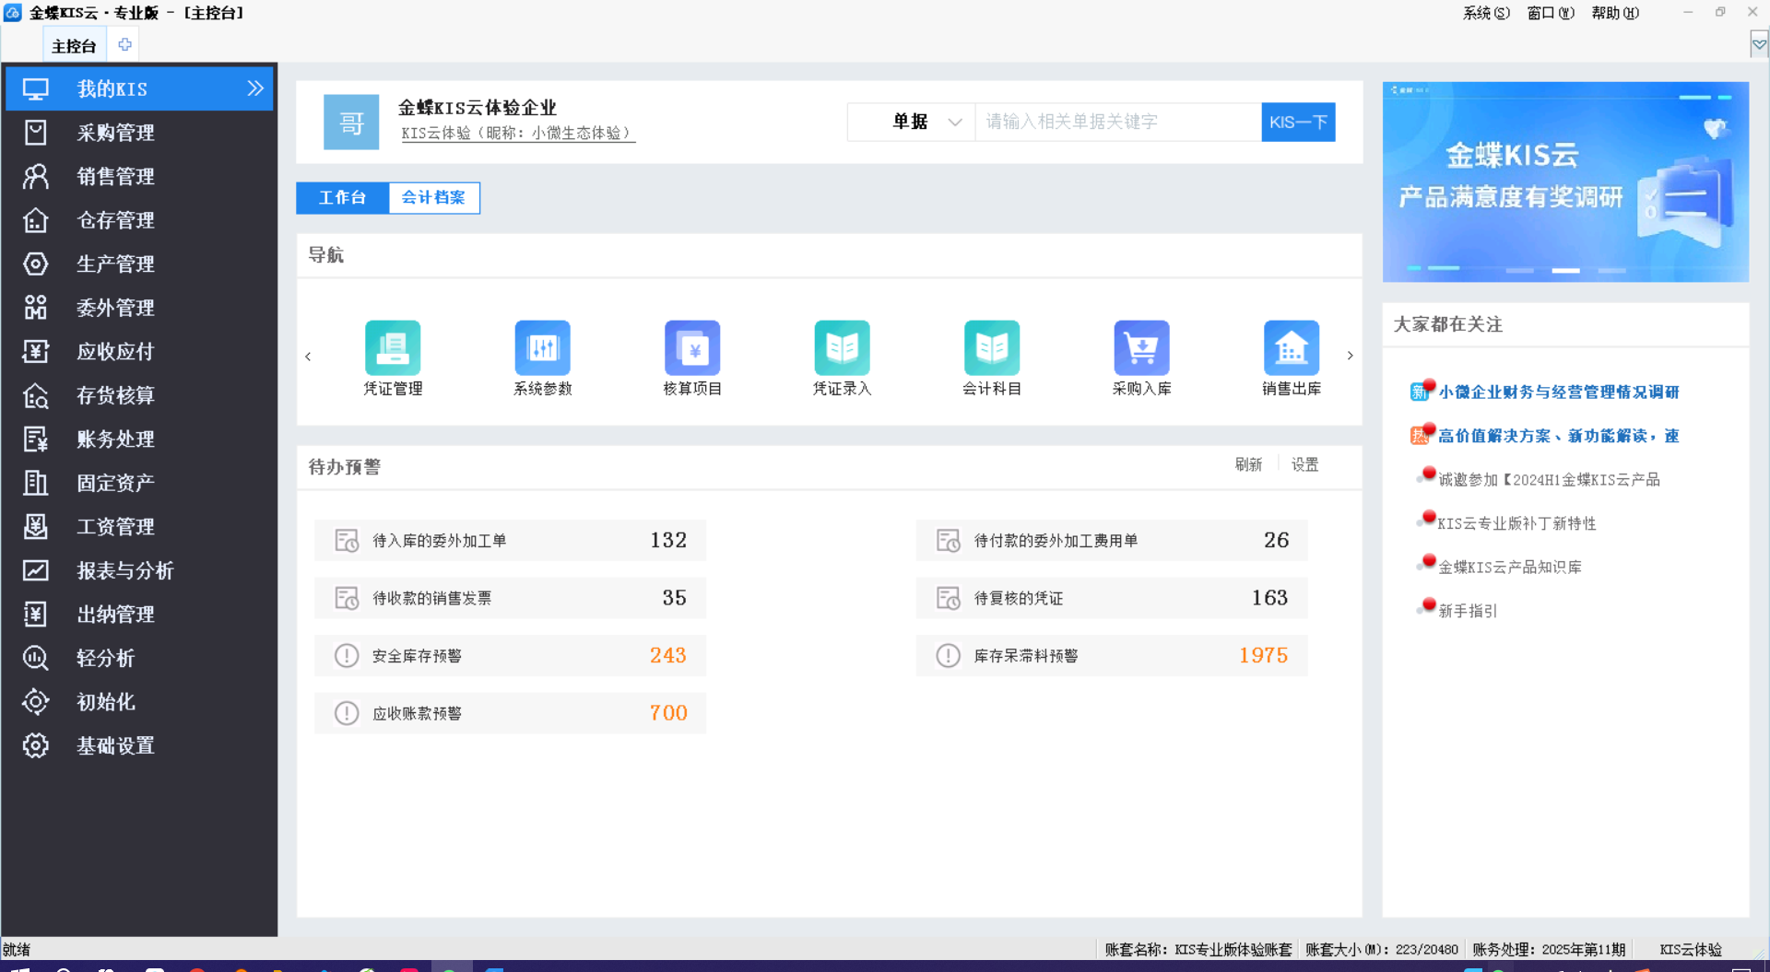The width and height of the screenshot is (1770, 972).
Task: Switch to the 会计档案 tab
Action: 433,197
